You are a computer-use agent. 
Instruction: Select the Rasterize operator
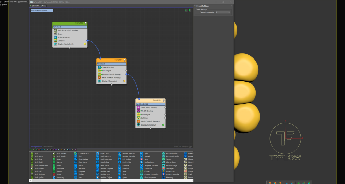(x=124, y=165)
